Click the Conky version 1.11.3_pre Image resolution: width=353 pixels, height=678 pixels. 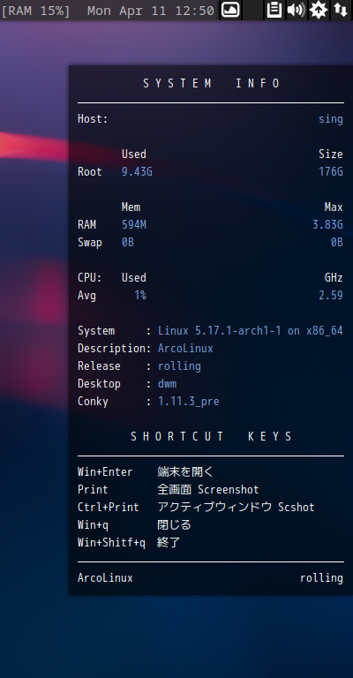click(x=188, y=402)
